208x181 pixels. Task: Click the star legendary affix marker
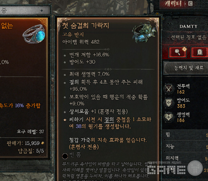click(x=65, y=120)
